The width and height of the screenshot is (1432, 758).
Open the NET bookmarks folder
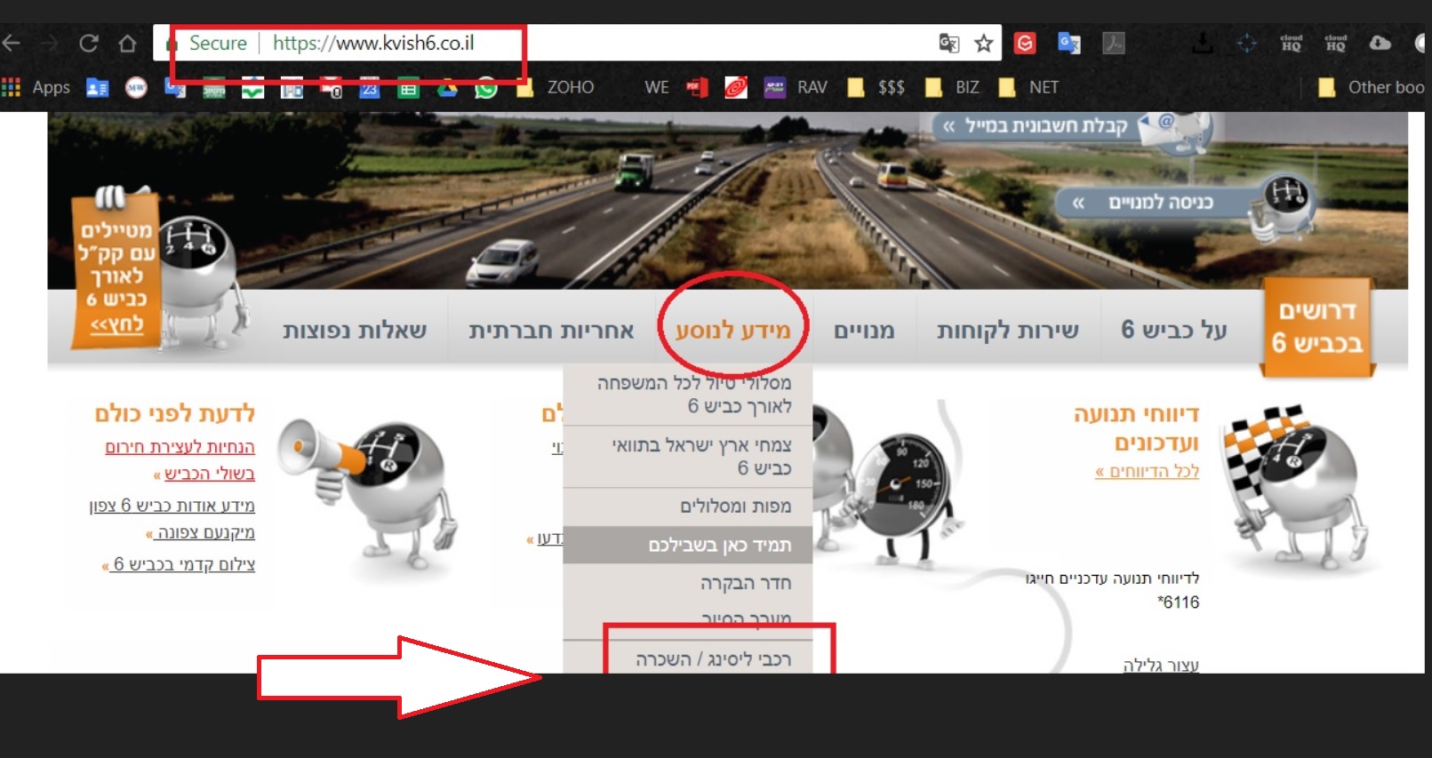tap(1028, 87)
